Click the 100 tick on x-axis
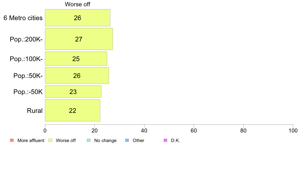The width and height of the screenshot is (300, 185). [x=293, y=130]
